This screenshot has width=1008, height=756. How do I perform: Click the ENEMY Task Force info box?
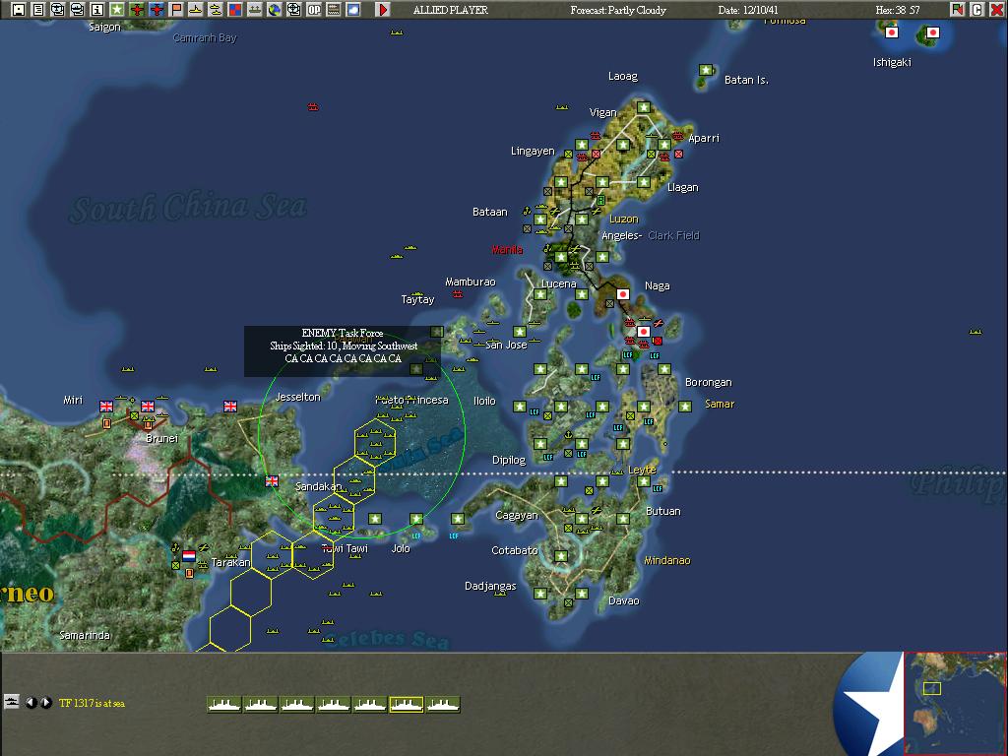tap(343, 351)
